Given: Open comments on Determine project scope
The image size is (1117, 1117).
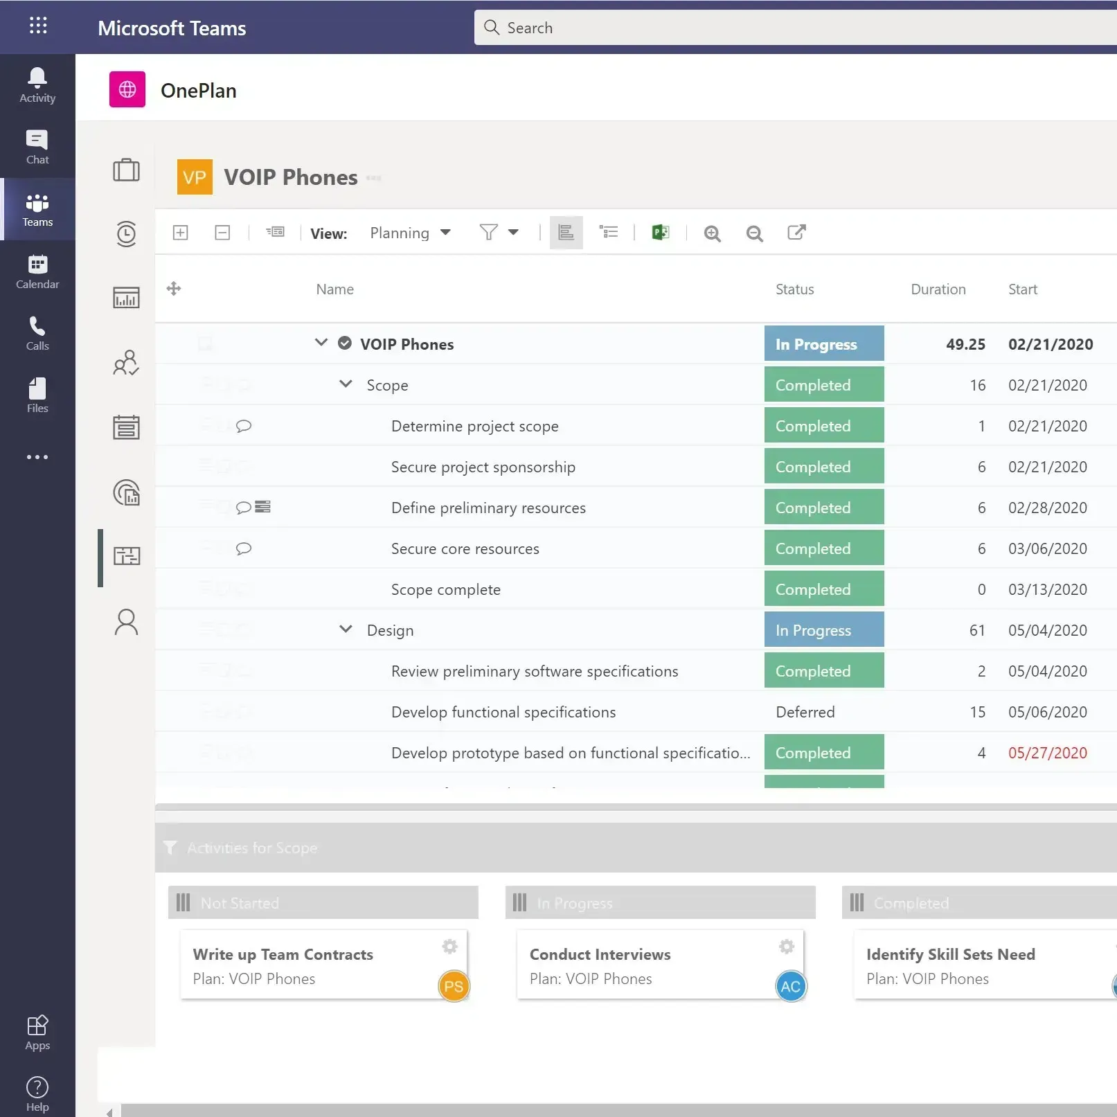Looking at the screenshot, I should pyautogui.click(x=243, y=426).
